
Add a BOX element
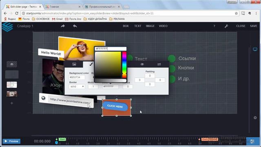pos(126,26)
